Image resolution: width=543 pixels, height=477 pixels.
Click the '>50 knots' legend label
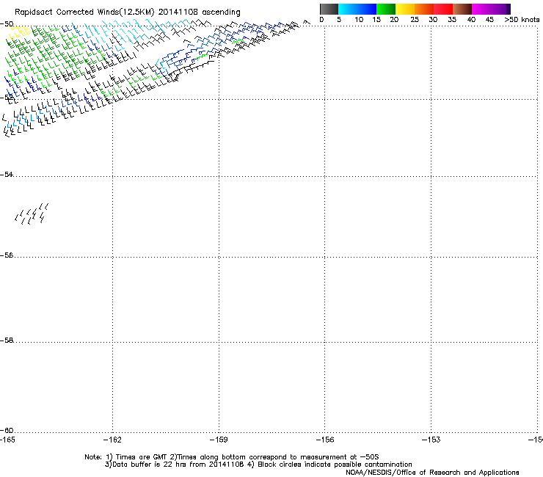[522, 20]
